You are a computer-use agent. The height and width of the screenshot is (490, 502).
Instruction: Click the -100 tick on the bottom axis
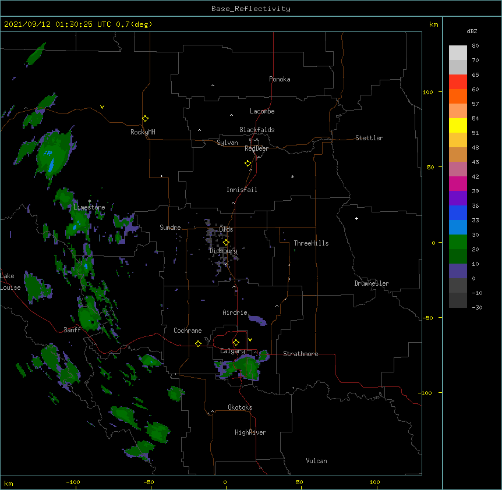(73, 482)
